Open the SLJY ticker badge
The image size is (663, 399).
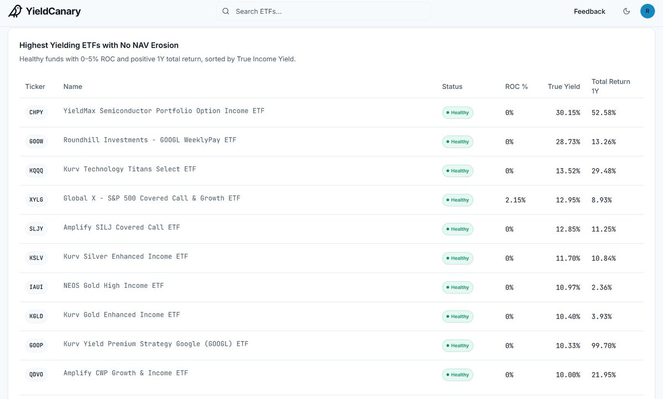pyautogui.click(x=36, y=229)
